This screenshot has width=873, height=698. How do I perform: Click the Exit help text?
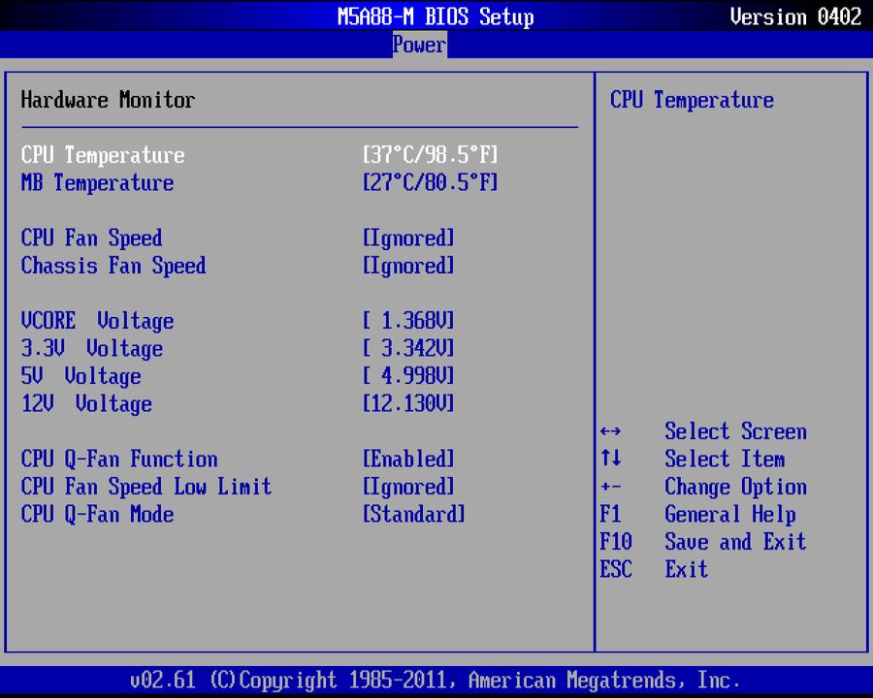coord(687,569)
